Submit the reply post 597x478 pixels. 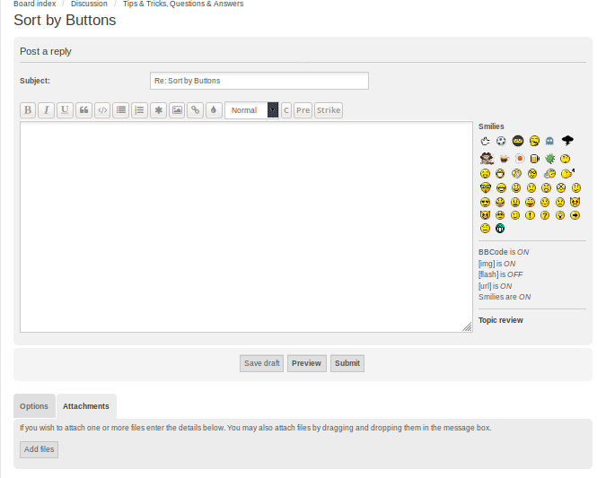click(x=347, y=363)
